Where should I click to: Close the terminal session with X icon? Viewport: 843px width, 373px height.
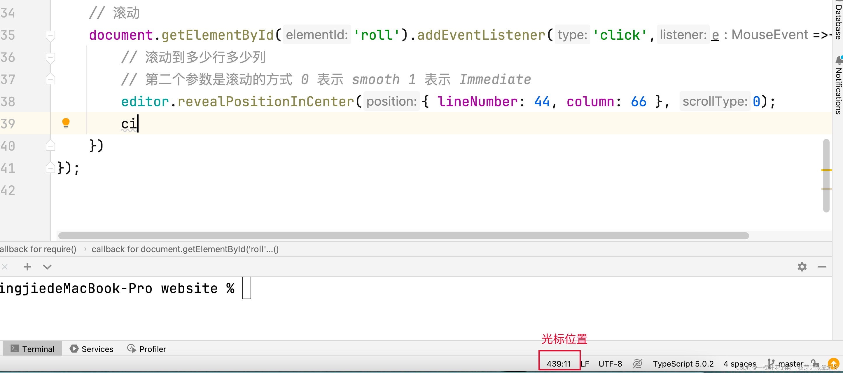(x=5, y=266)
